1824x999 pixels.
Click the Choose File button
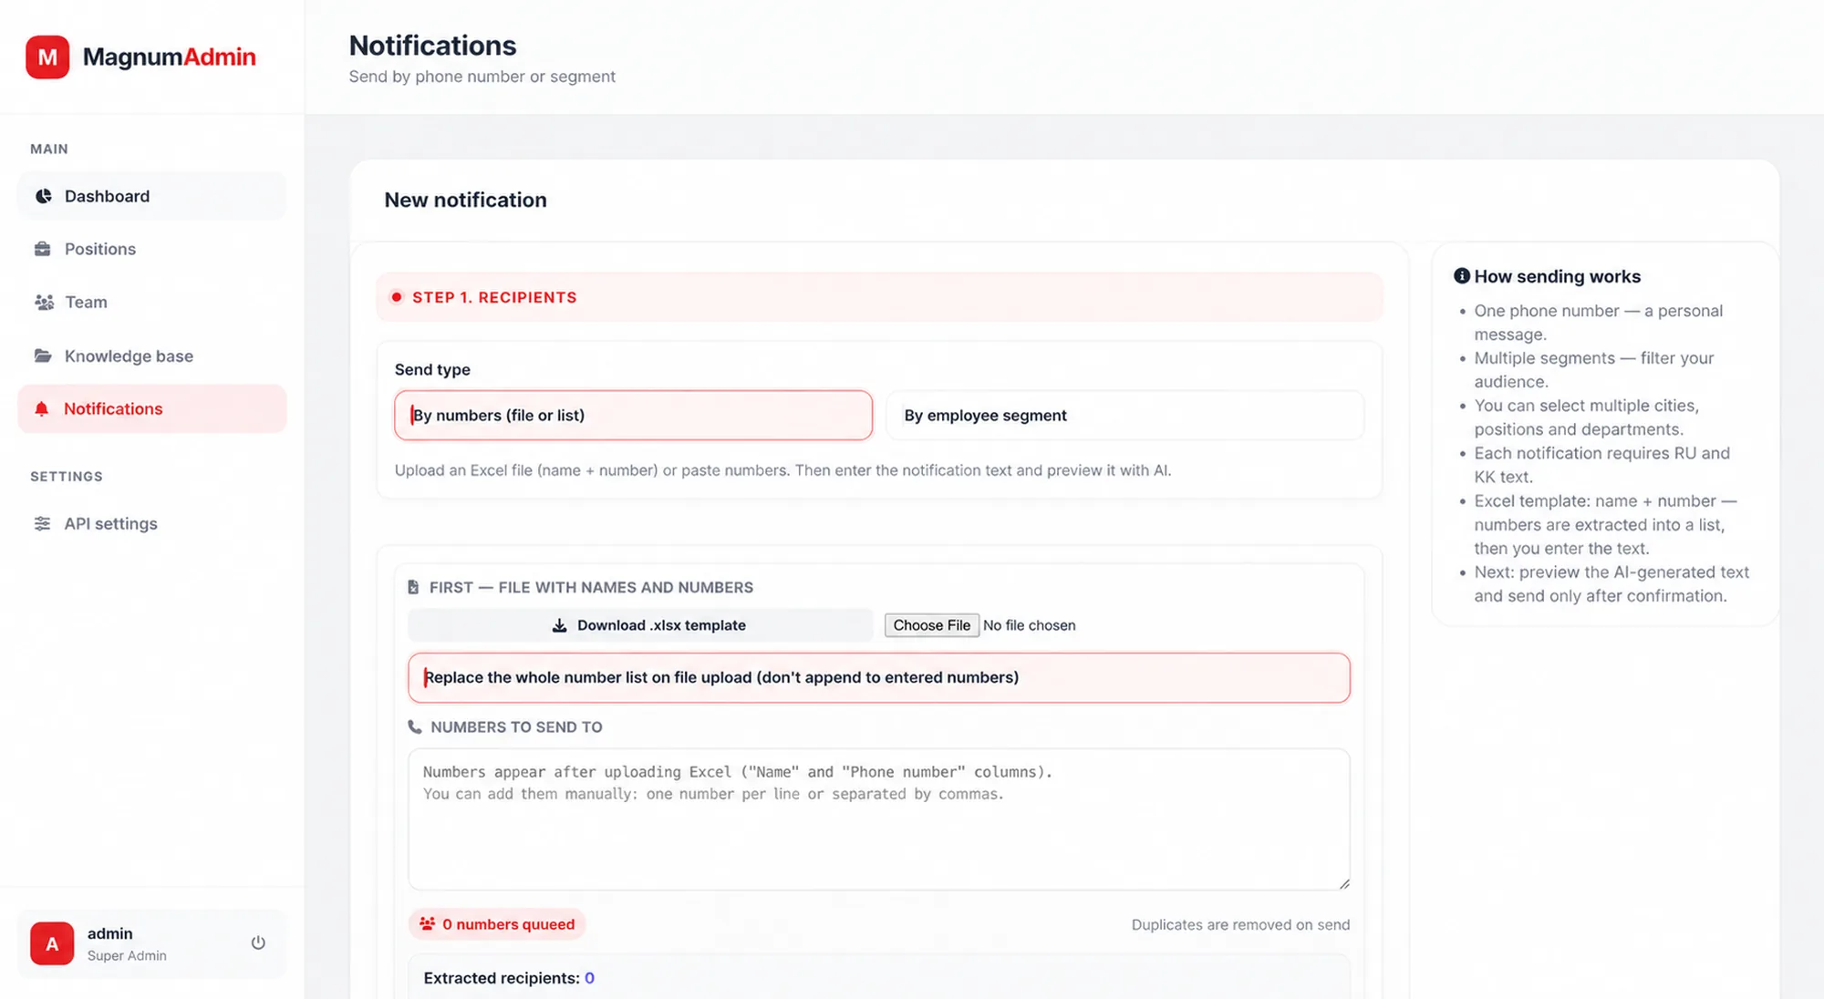click(x=931, y=625)
